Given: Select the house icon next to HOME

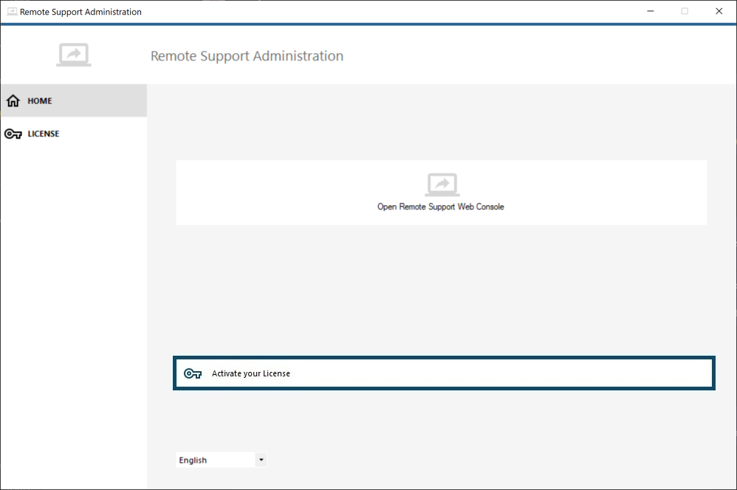Looking at the screenshot, I should (13, 100).
